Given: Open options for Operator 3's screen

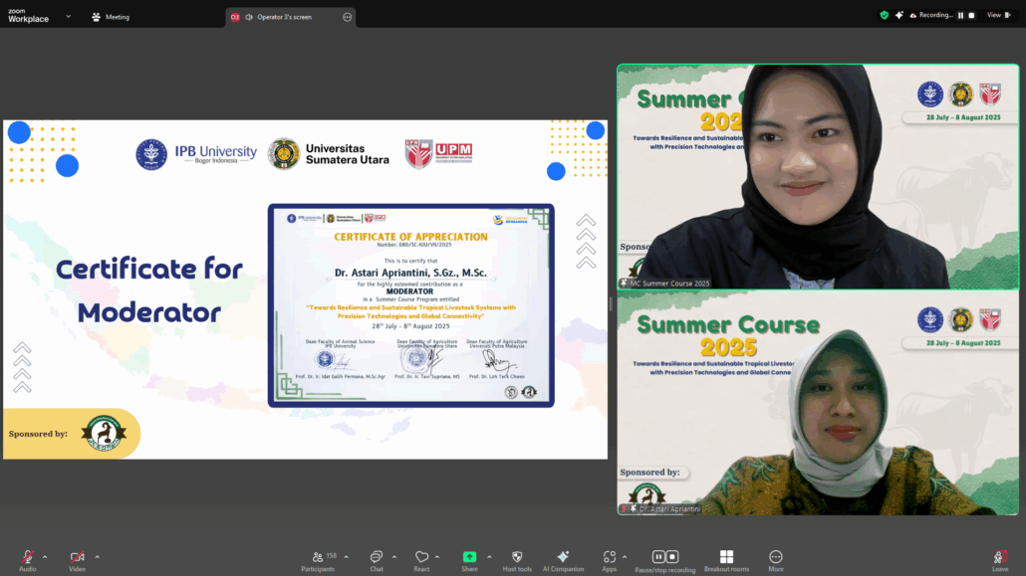Looking at the screenshot, I should pyautogui.click(x=347, y=17).
